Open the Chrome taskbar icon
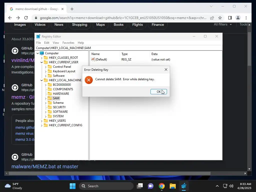This screenshot has height=192, width=256. click(161, 186)
